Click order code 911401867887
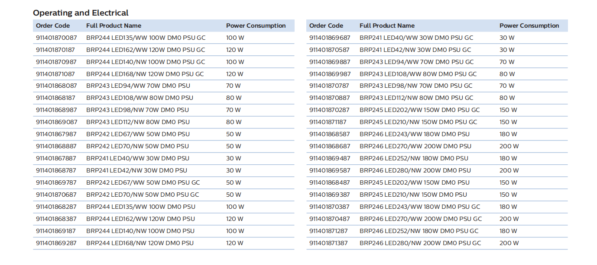 [56, 158]
